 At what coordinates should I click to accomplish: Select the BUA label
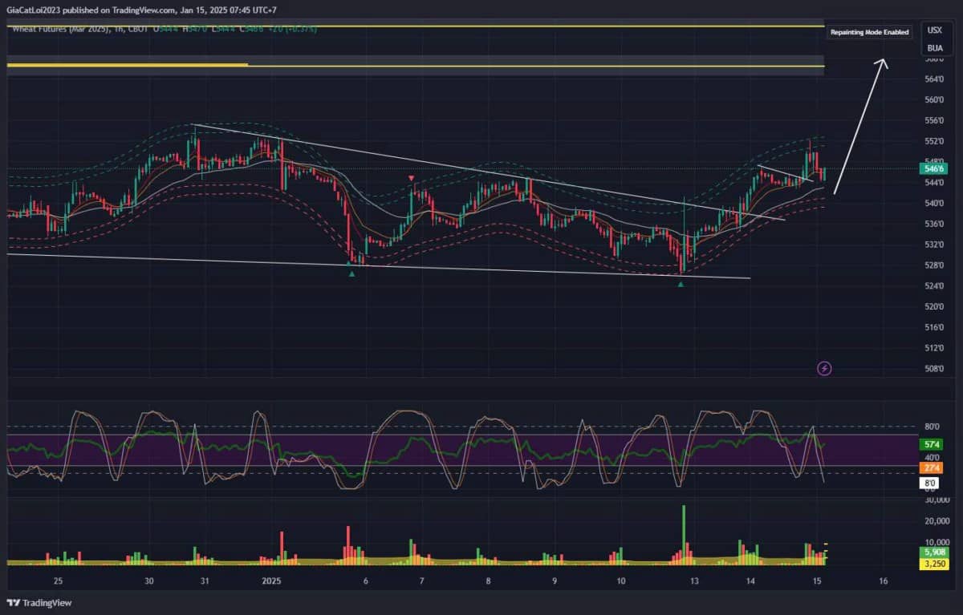pyautogui.click(x=935, y=48)
